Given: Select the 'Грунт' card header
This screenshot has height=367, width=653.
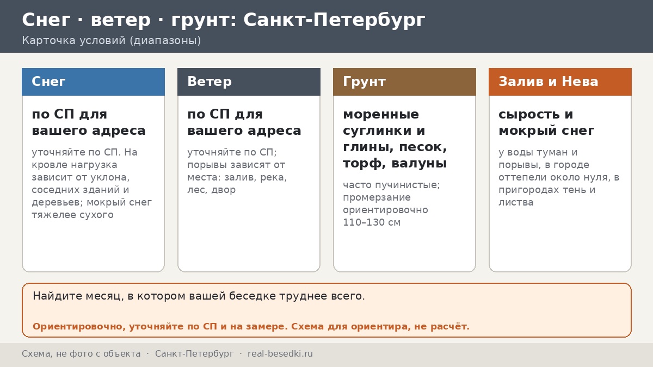Looking at the screenshot, I should click(x=404, y=82).
